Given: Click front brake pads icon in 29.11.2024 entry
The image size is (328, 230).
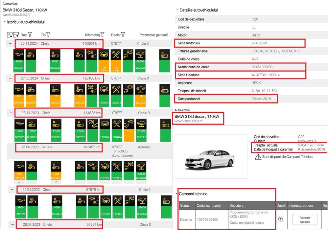Looking at the screenshot, I should (x=91, y=54).
